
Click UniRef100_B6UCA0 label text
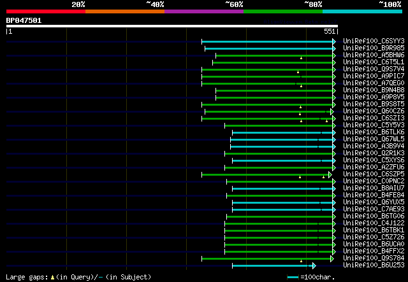(374, 244)
